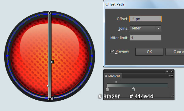This screenshot has width=184, height=111.
Task: Click the Miter joins combo box
Action: pos(145,28)
